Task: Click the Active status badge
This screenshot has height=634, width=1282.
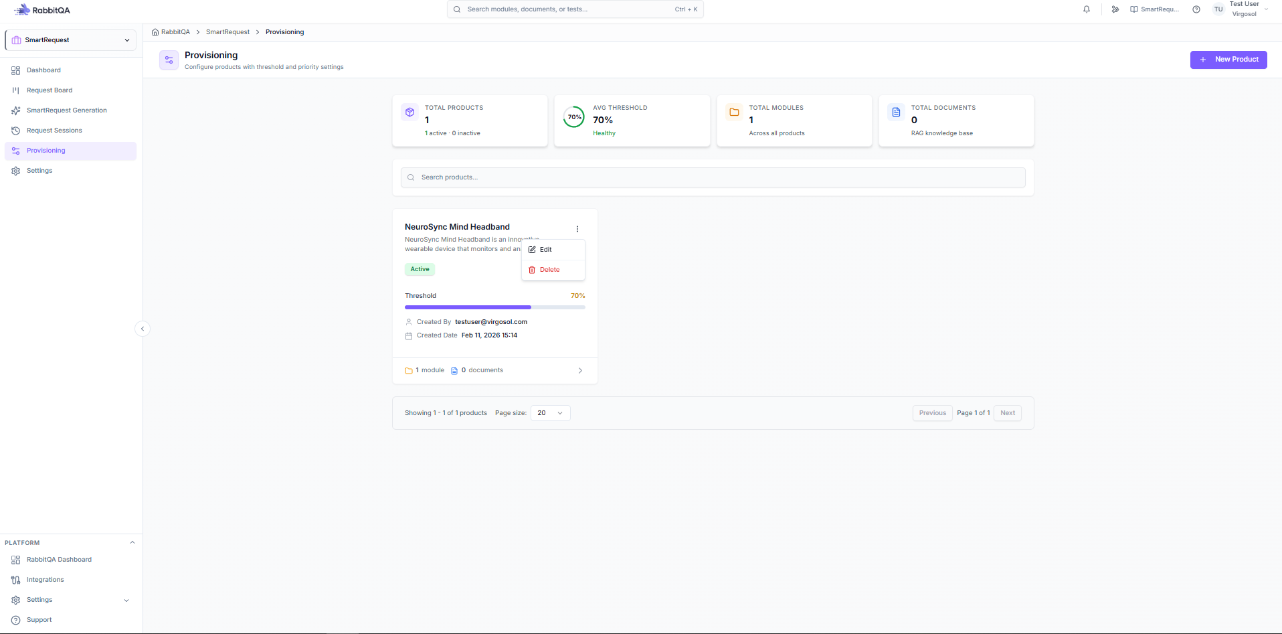Action: point(420,269)
